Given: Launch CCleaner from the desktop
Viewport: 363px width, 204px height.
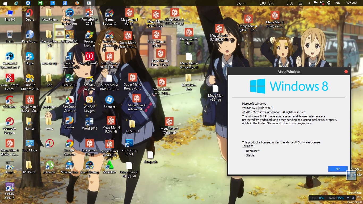Looking at the screenshot, I should [x=10, y=102].
